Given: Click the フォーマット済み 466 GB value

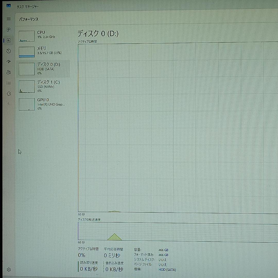Looking at the screenshot, I should pos(163,255).
